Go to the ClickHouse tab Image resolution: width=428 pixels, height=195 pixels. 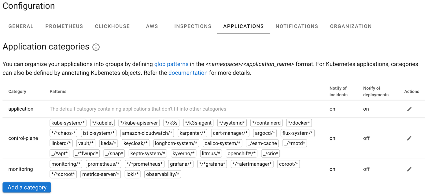coord(112,26)
